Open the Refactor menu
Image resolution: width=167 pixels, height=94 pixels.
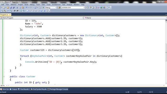tap(14, 5)
